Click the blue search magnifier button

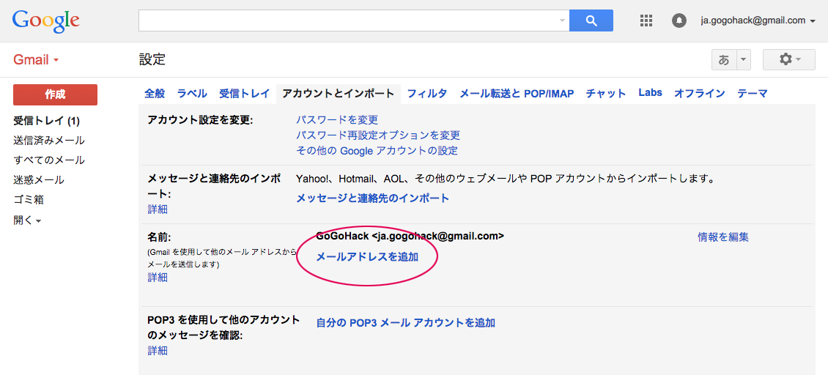(x=591, y=21)
